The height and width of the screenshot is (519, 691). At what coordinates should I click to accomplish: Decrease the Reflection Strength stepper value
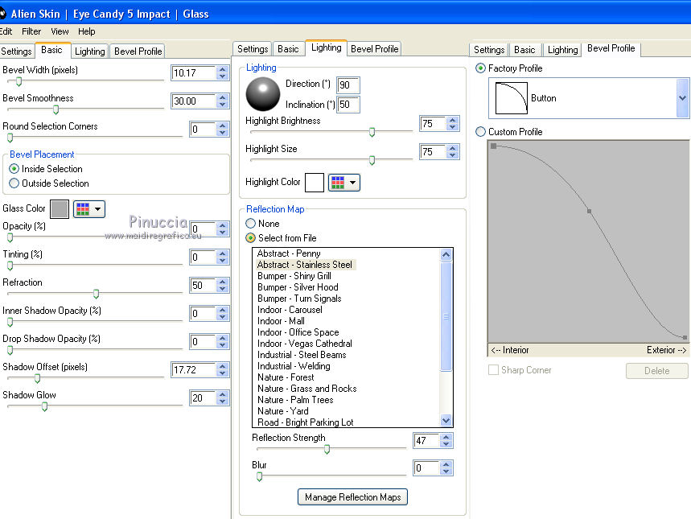pyautogui.click(x=446, y=445)
